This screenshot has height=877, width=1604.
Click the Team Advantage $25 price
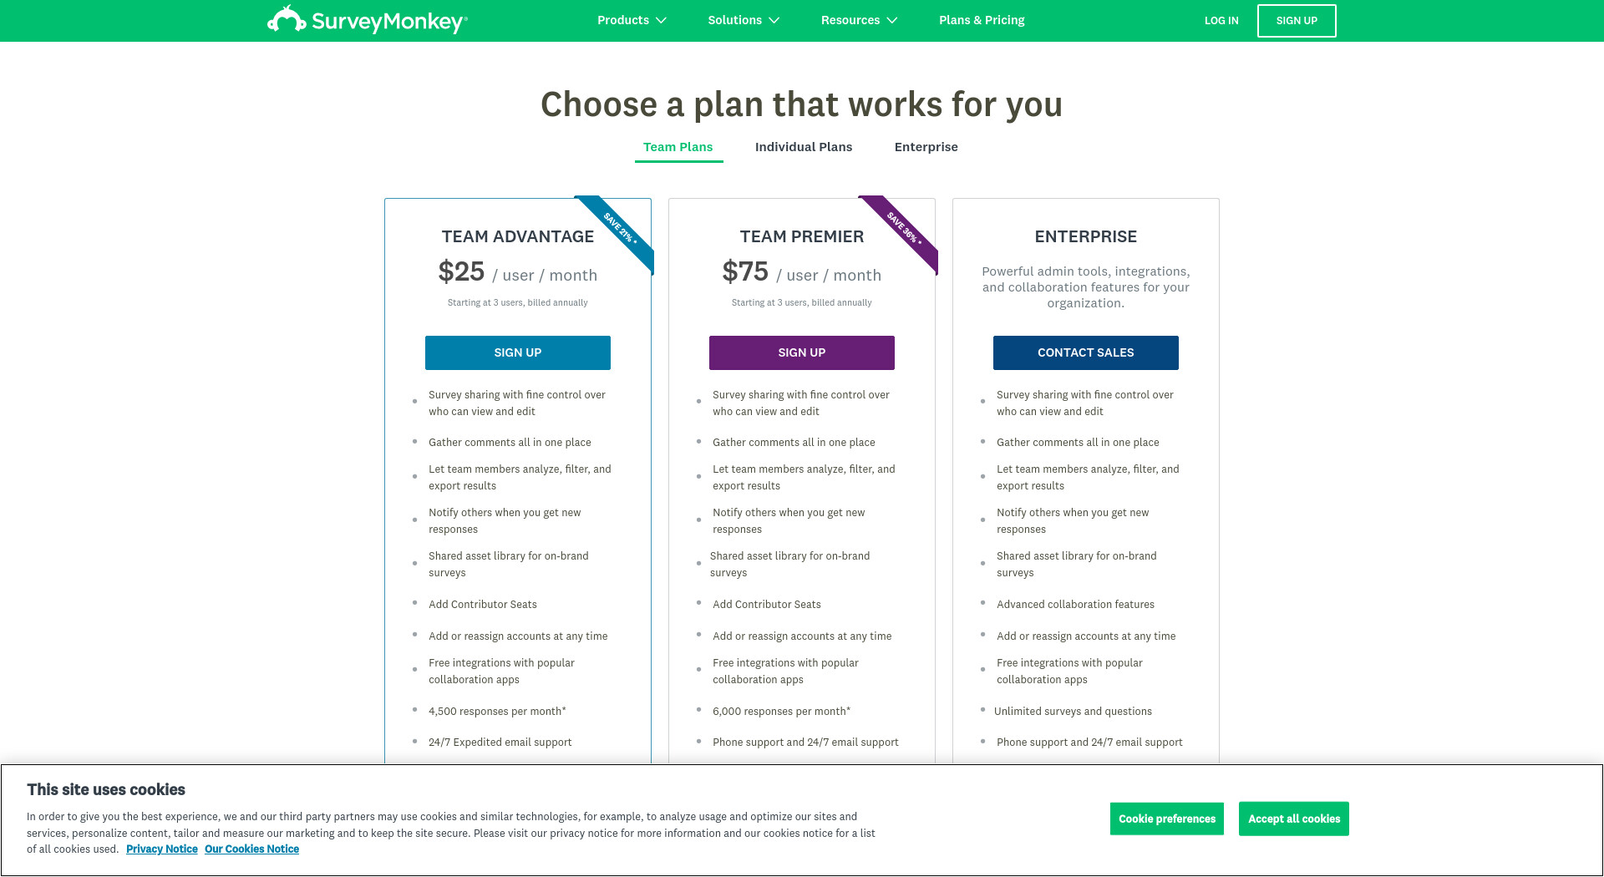click(x=461, y=271)
